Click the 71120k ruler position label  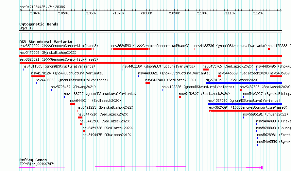click(258, 13)
